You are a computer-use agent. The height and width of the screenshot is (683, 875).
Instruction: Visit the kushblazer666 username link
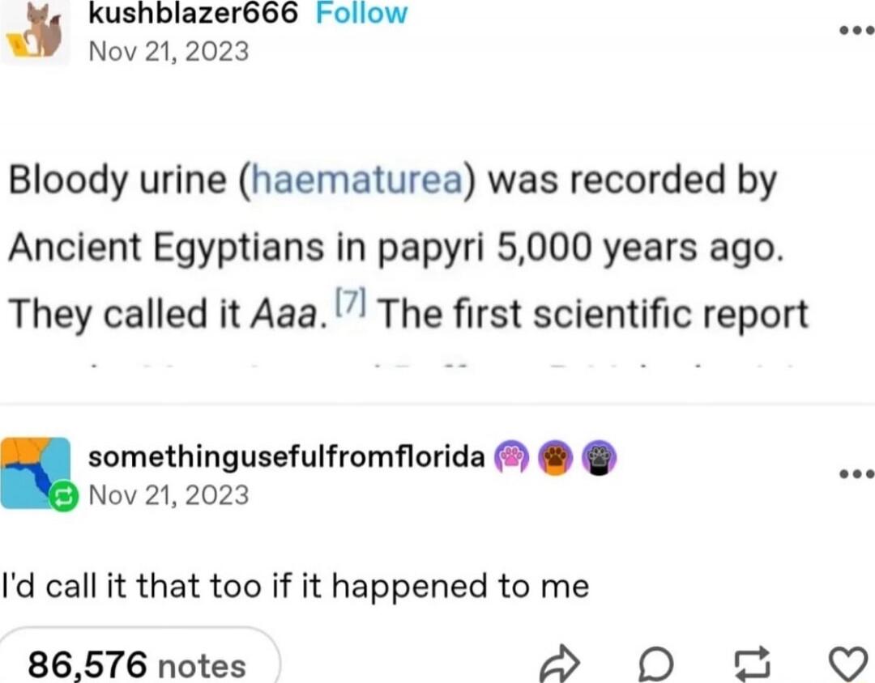[x=193, y=14]
